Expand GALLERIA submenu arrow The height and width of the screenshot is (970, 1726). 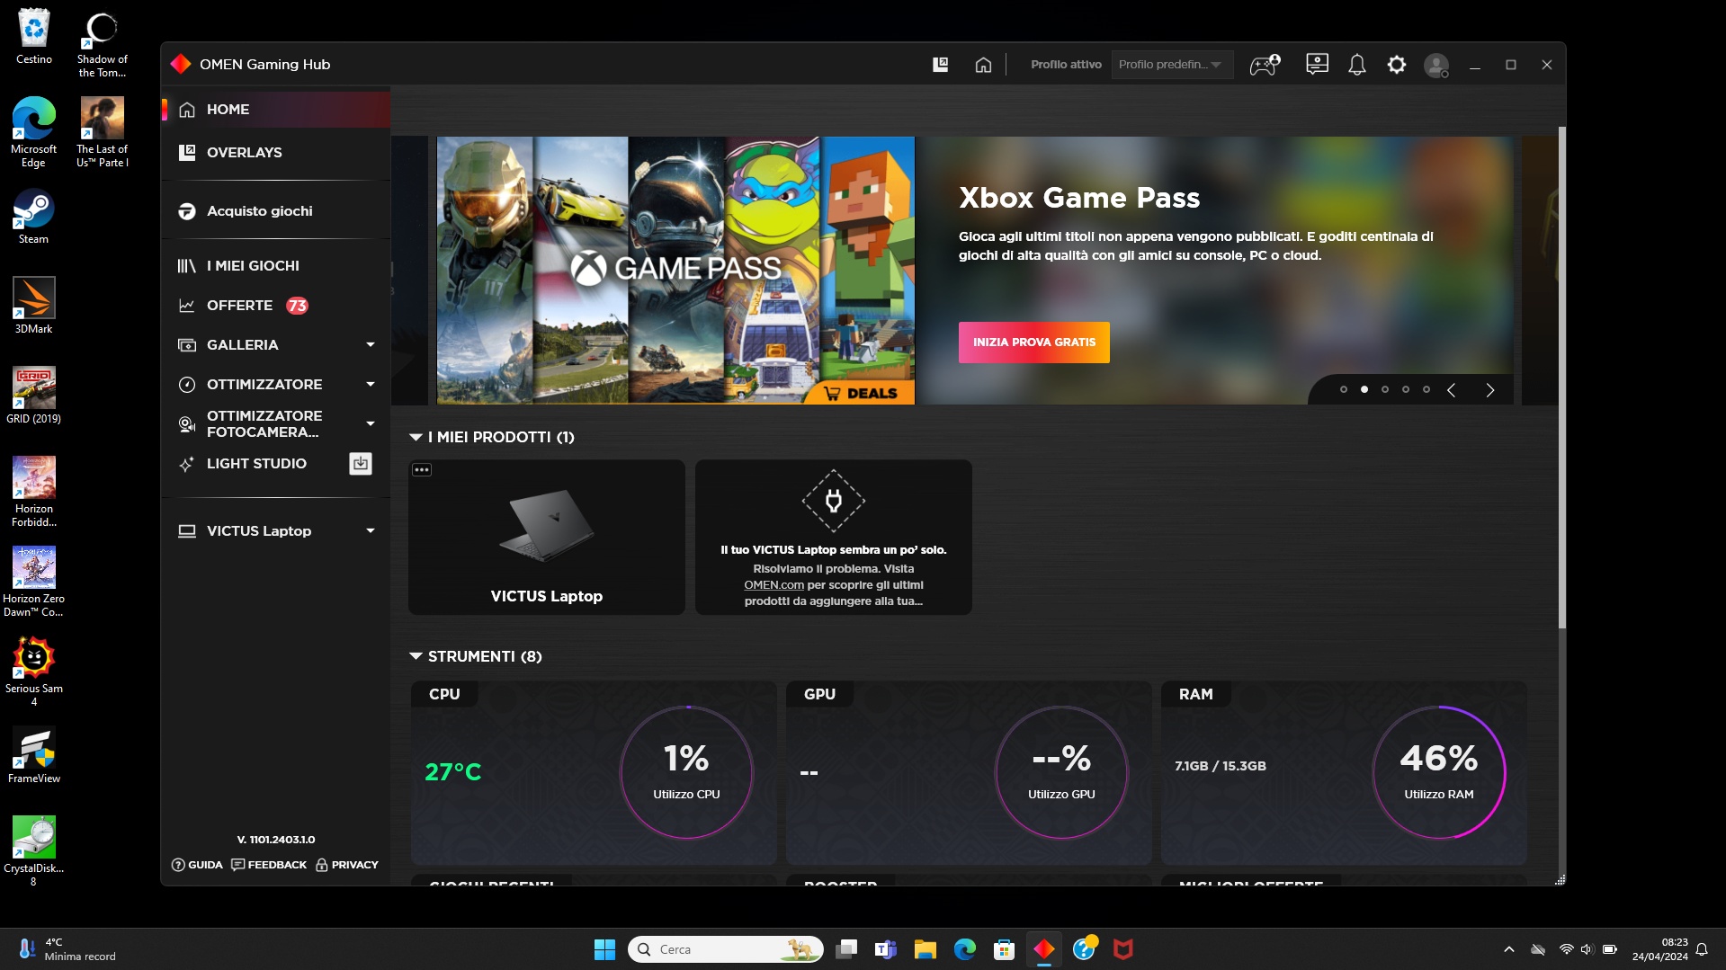371,345
